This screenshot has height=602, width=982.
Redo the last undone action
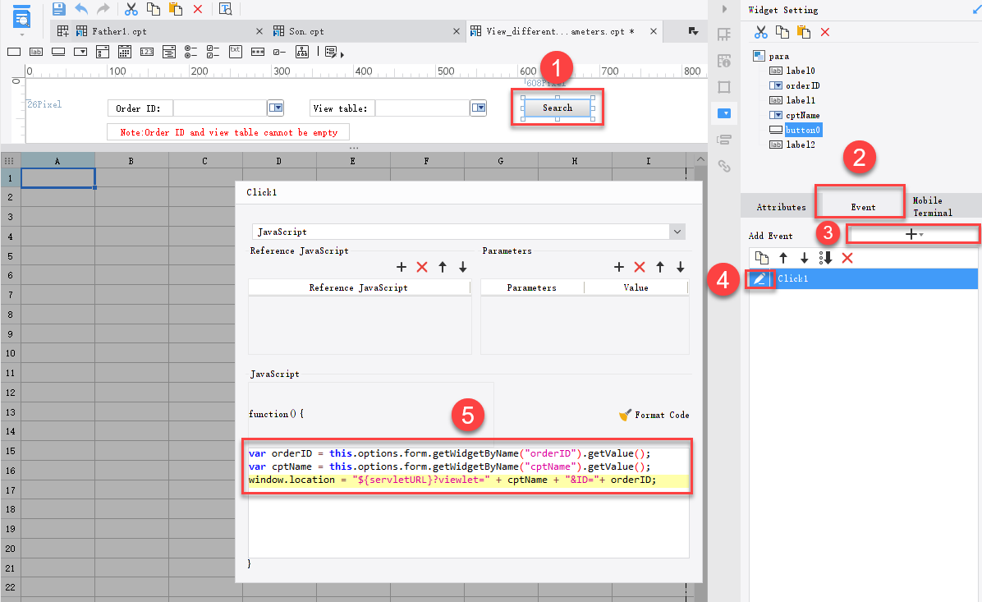click(102, 9)
